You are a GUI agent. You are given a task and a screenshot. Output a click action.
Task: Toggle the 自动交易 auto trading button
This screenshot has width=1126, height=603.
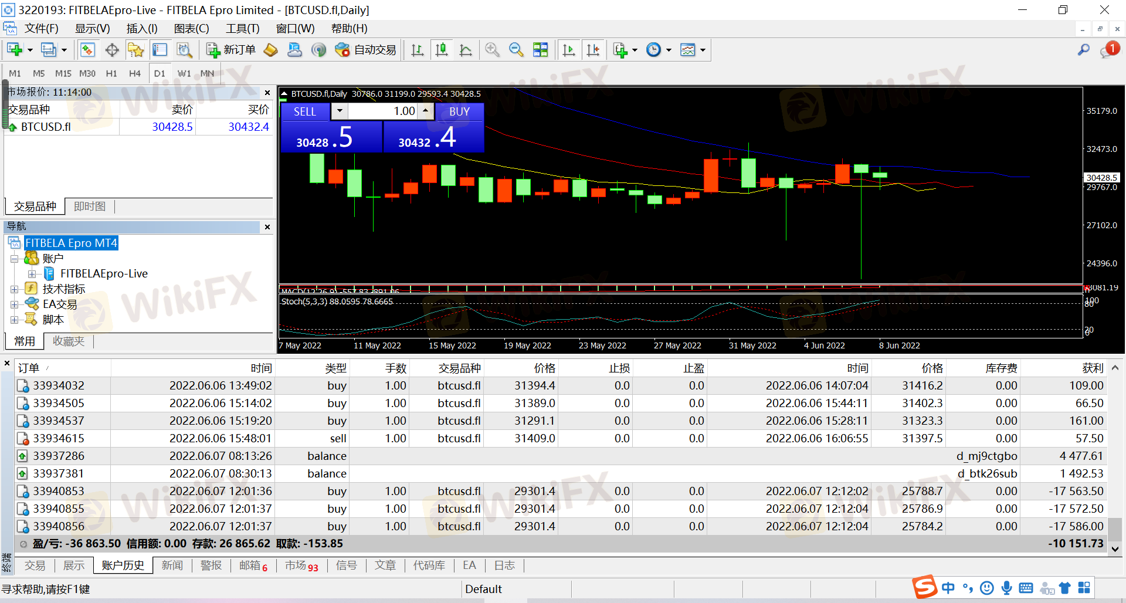coord(366,50)
